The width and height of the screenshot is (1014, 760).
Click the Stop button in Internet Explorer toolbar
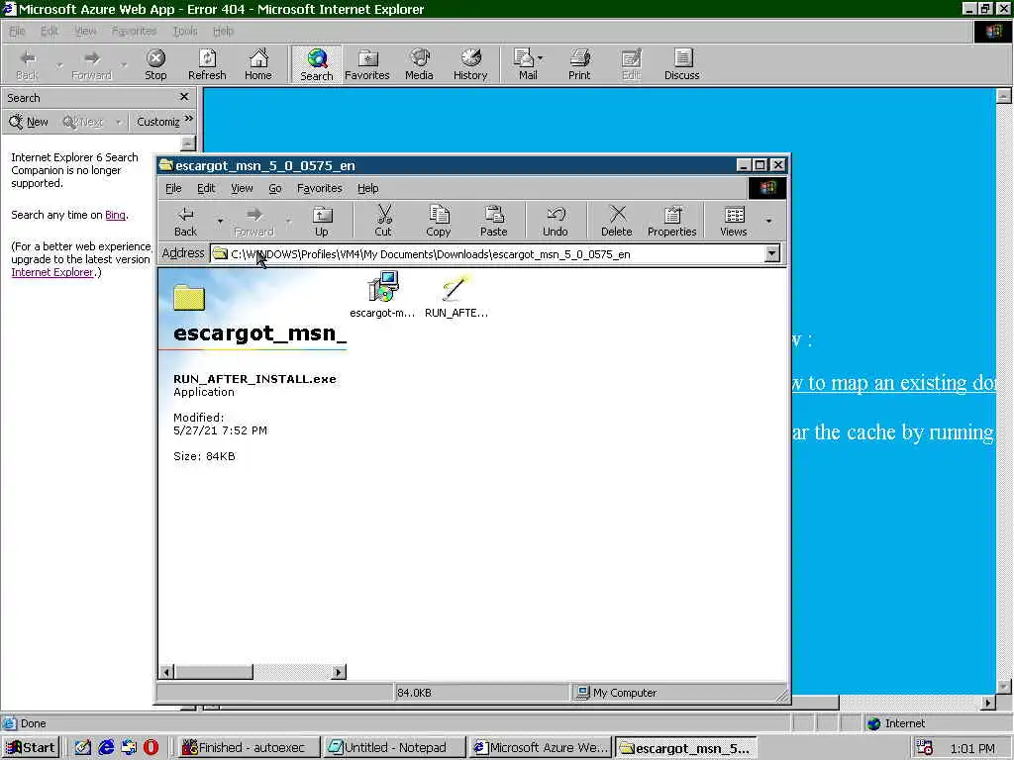(155, 64)
